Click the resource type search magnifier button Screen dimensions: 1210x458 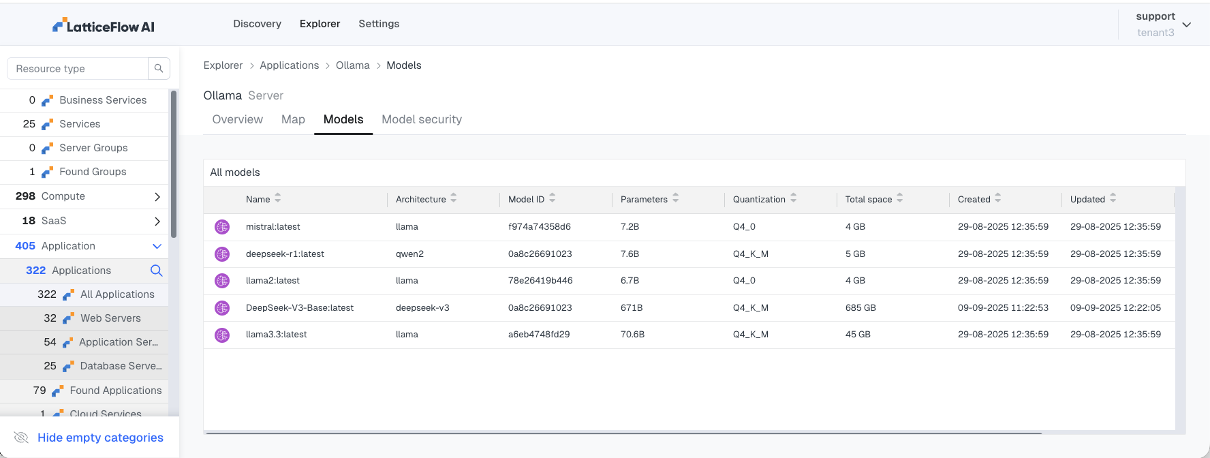click(159, 68)
